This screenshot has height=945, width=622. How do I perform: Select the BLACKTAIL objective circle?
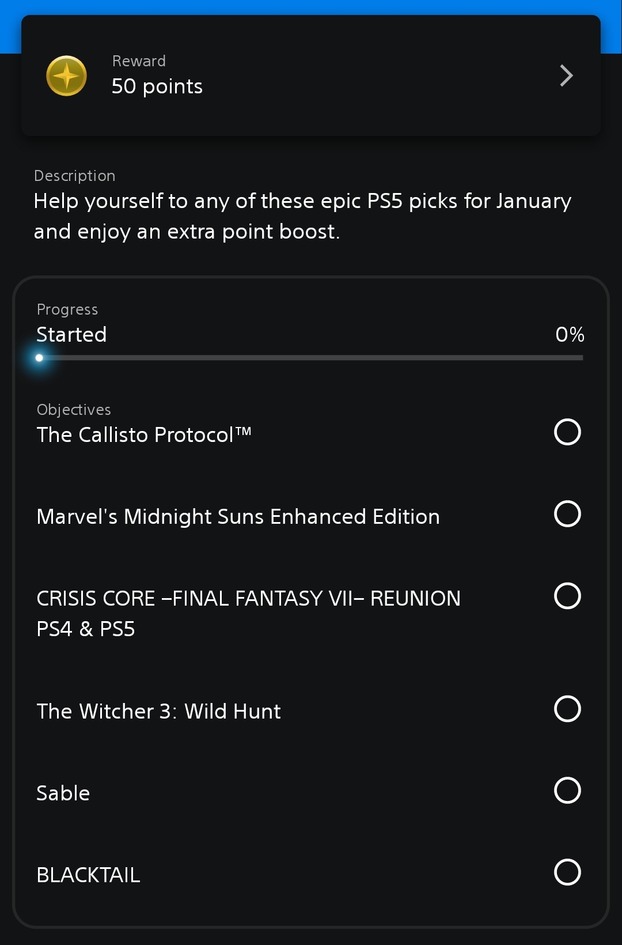(x=567, y=874)
